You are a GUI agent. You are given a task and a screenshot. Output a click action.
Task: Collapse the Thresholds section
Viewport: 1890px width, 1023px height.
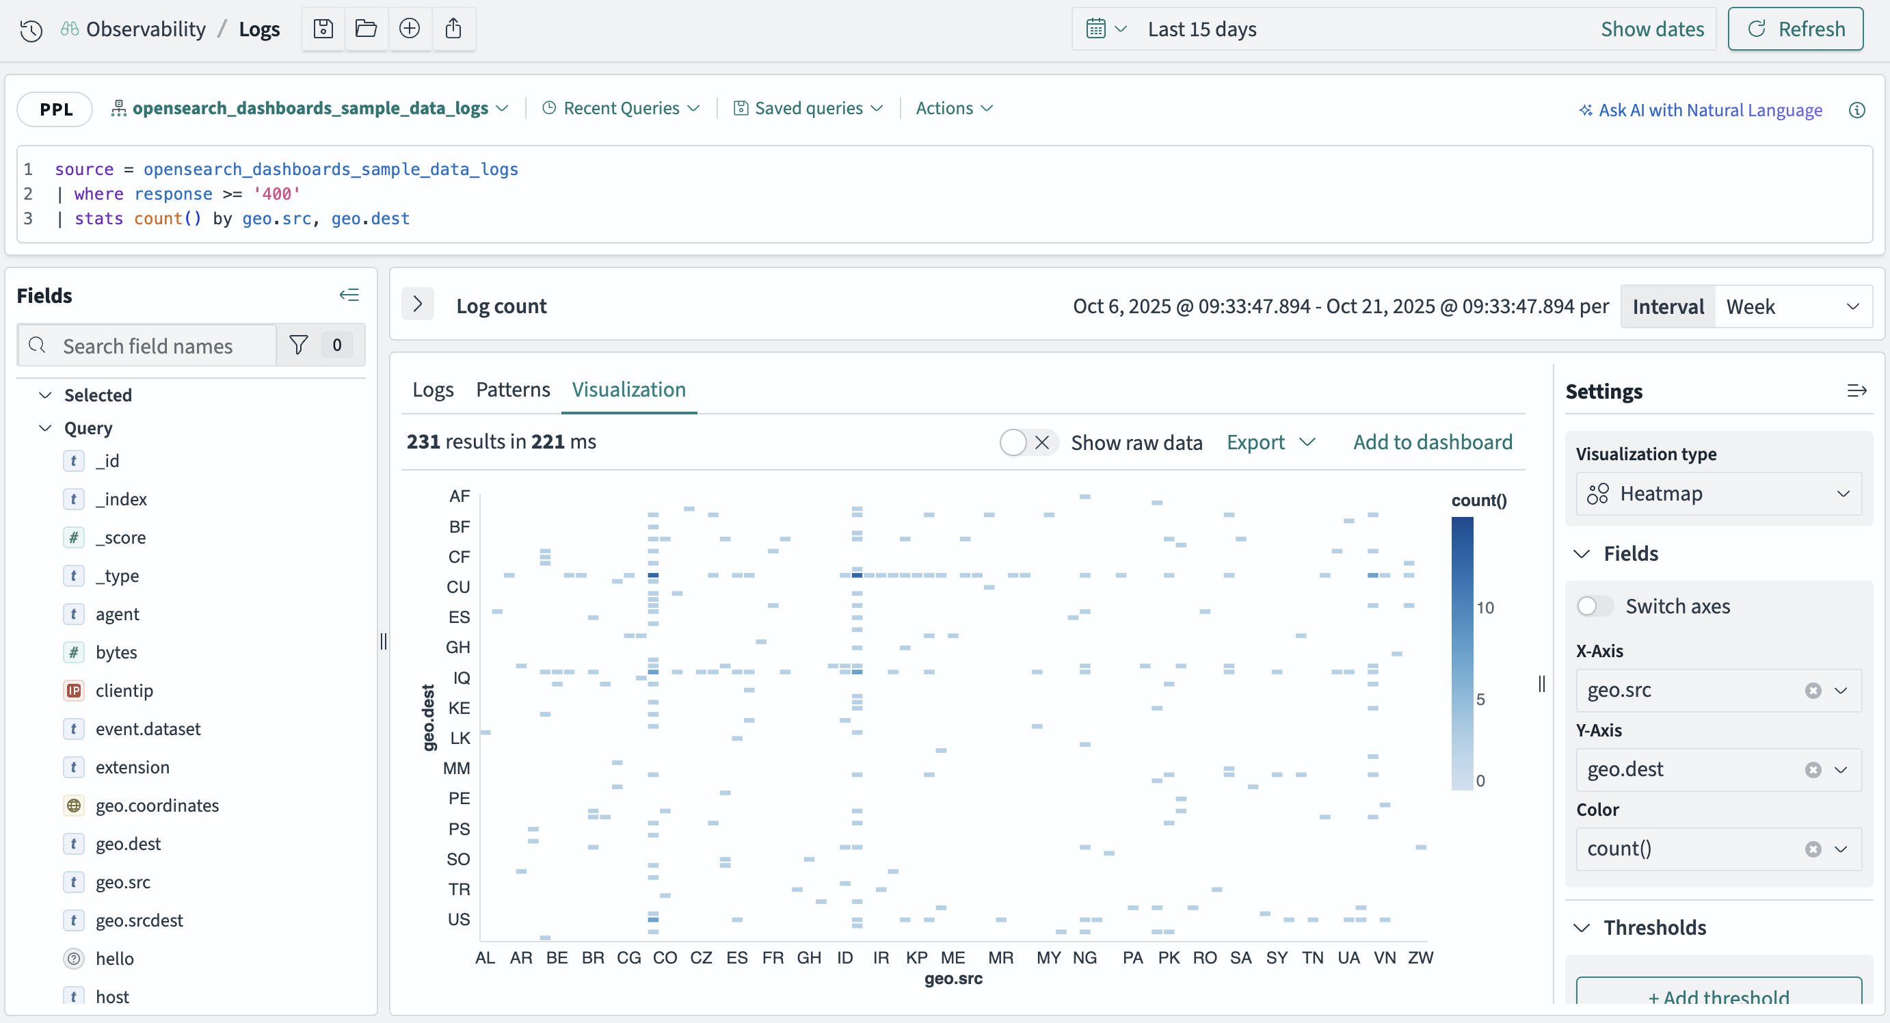(1582, 927)
